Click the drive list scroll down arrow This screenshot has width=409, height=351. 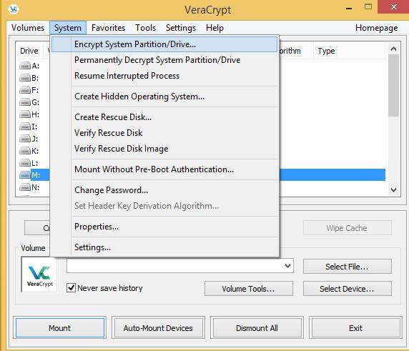[x=393, y=190]
